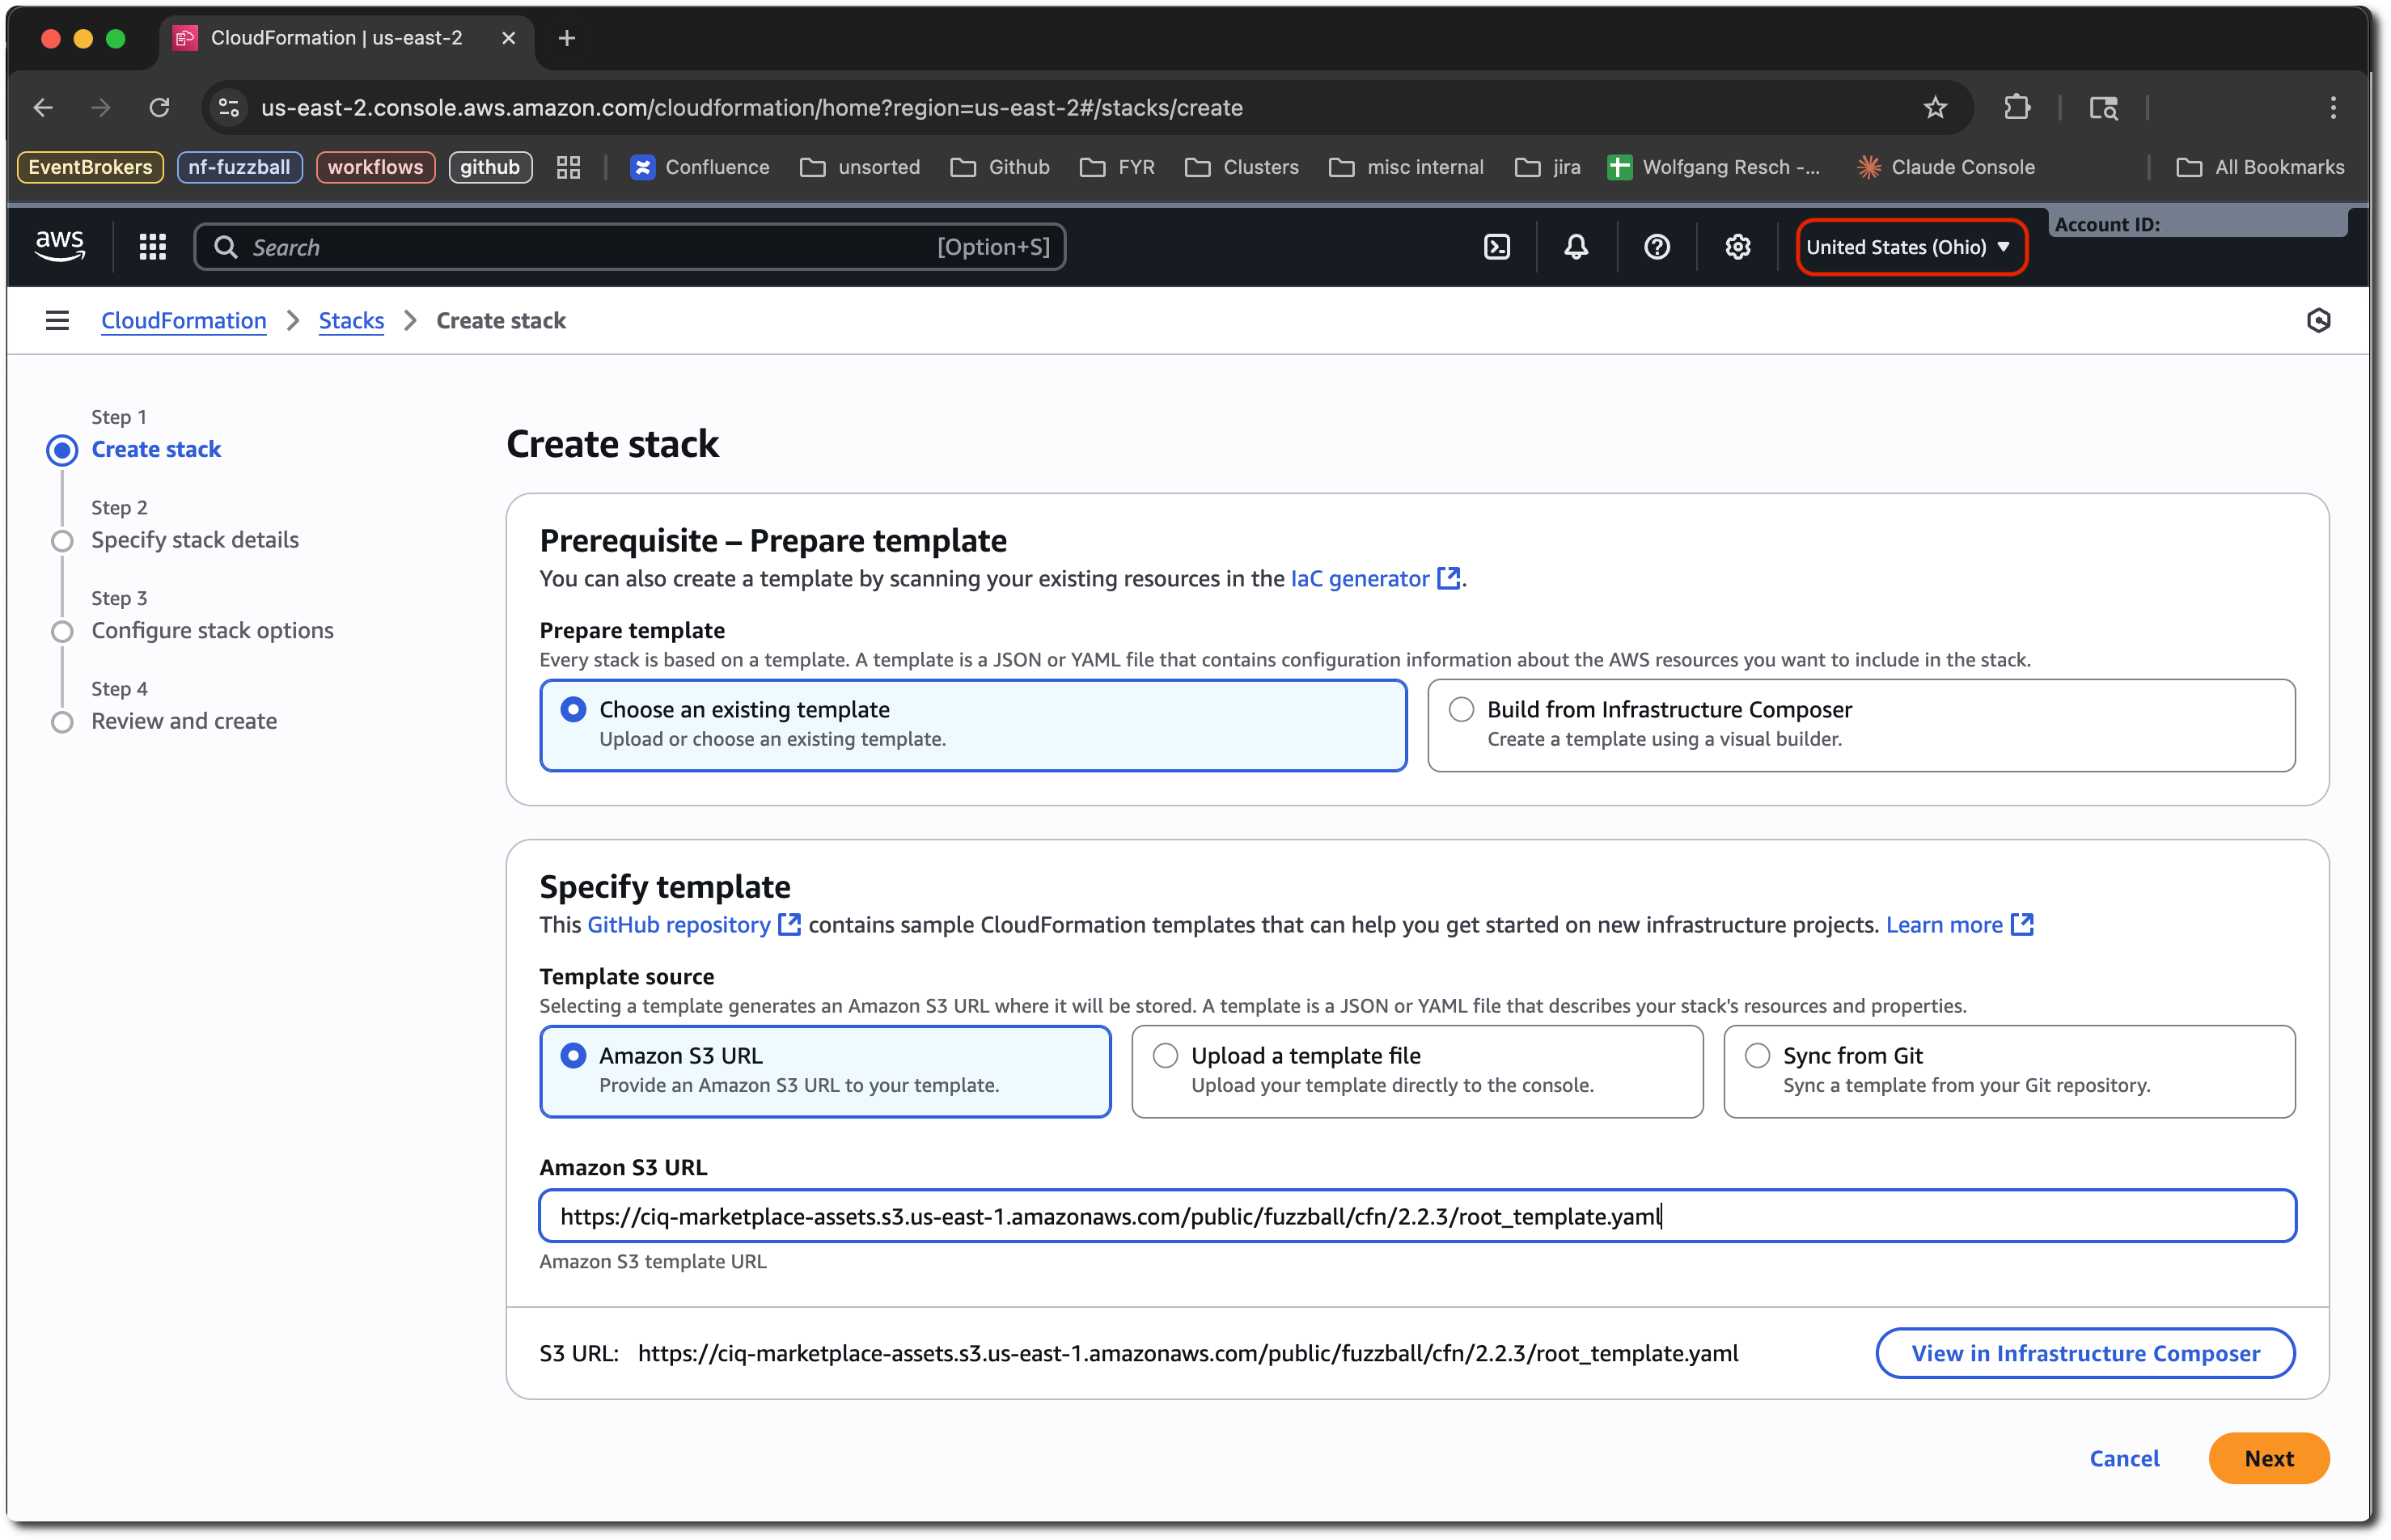Select Choose an existing template option
The image size is (2391, 1540).
click(x=973, y=725)
